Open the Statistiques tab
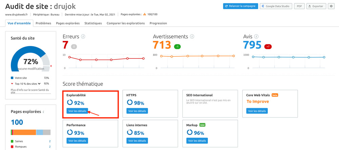Image resolution: width=339 pixels, height=150 pixels. point(93,23)
